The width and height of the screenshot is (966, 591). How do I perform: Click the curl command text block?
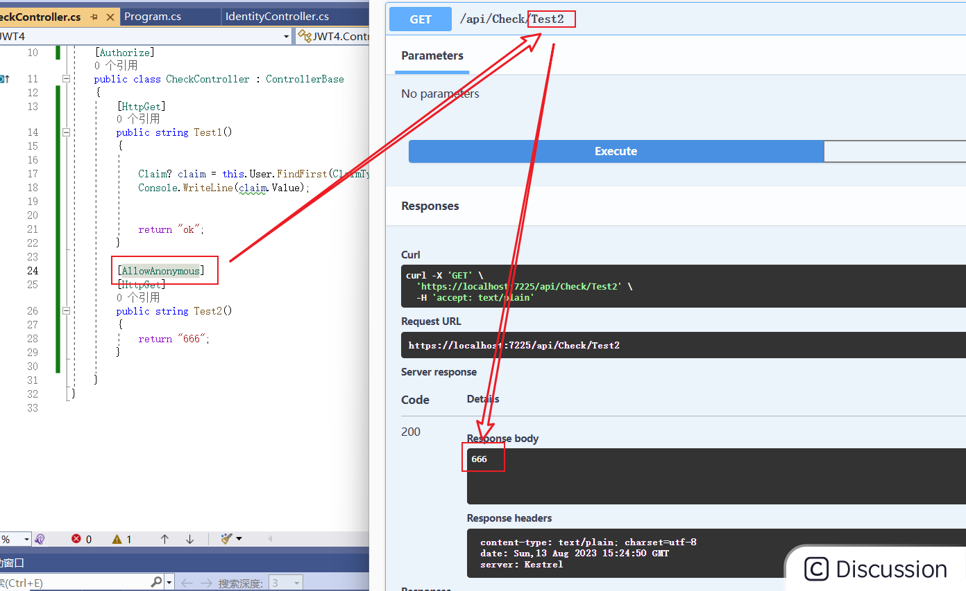point(684,286)
